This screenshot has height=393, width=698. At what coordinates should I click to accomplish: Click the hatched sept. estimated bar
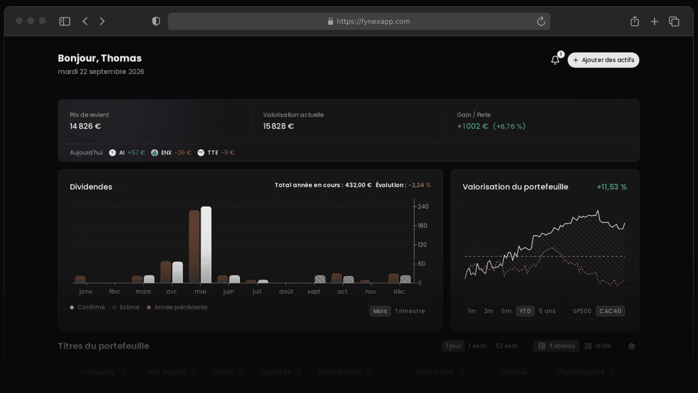[320, 279]
